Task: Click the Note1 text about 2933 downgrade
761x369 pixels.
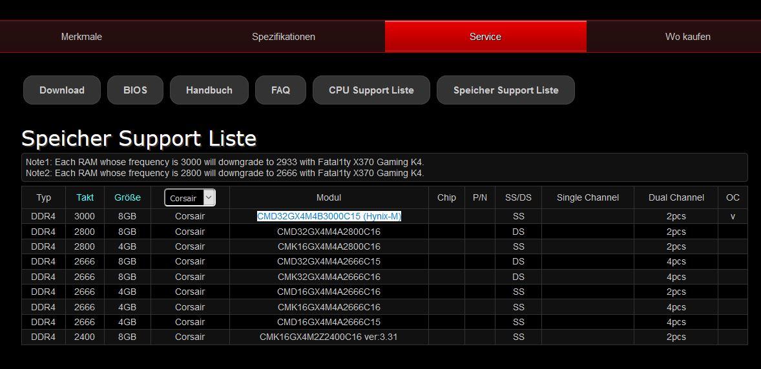Action: [225, 162]
